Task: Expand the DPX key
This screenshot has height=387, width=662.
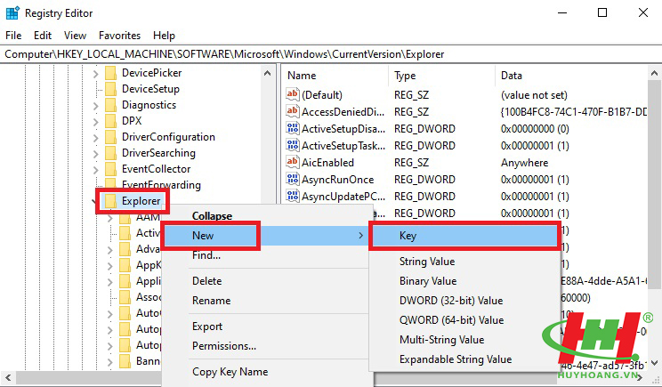Action: (x=96, y=122)
